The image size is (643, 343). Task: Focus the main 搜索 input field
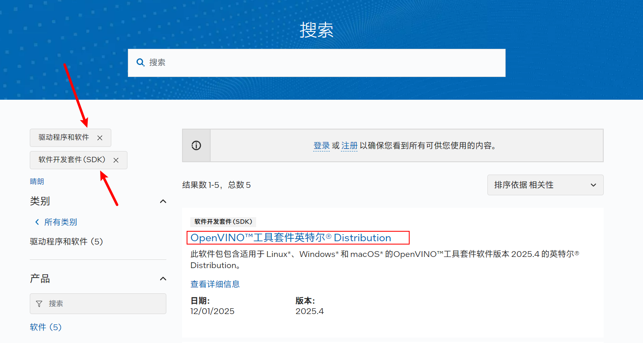pos(317,63)
